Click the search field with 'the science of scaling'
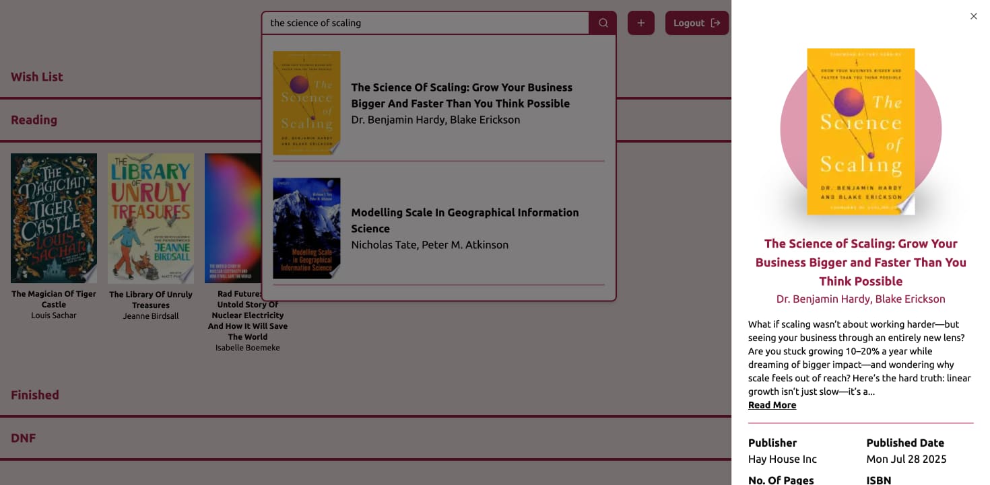This screenshot has width=990, height=485. 426,23
